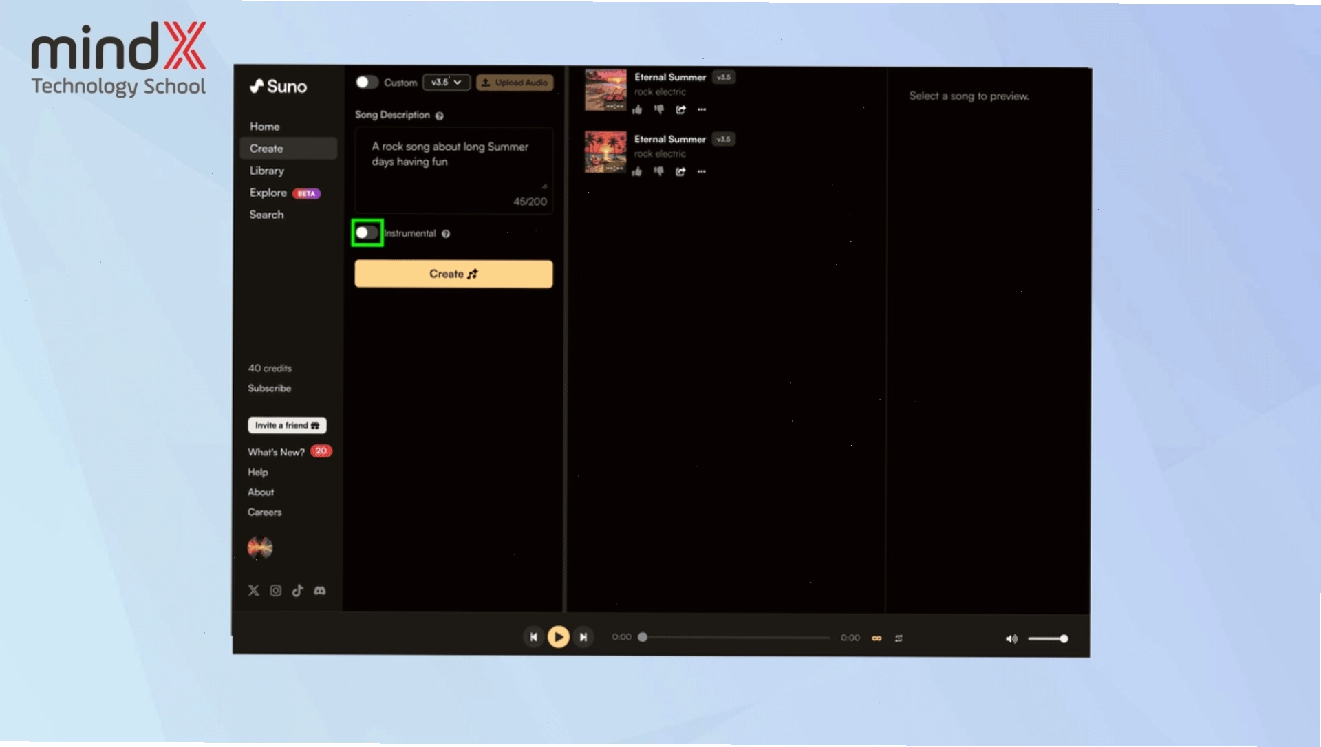This screenshot has height=747, width=1321.
Task: Click the first Eternal Summer cover thumbnail
Action: [x=605, y=89]
